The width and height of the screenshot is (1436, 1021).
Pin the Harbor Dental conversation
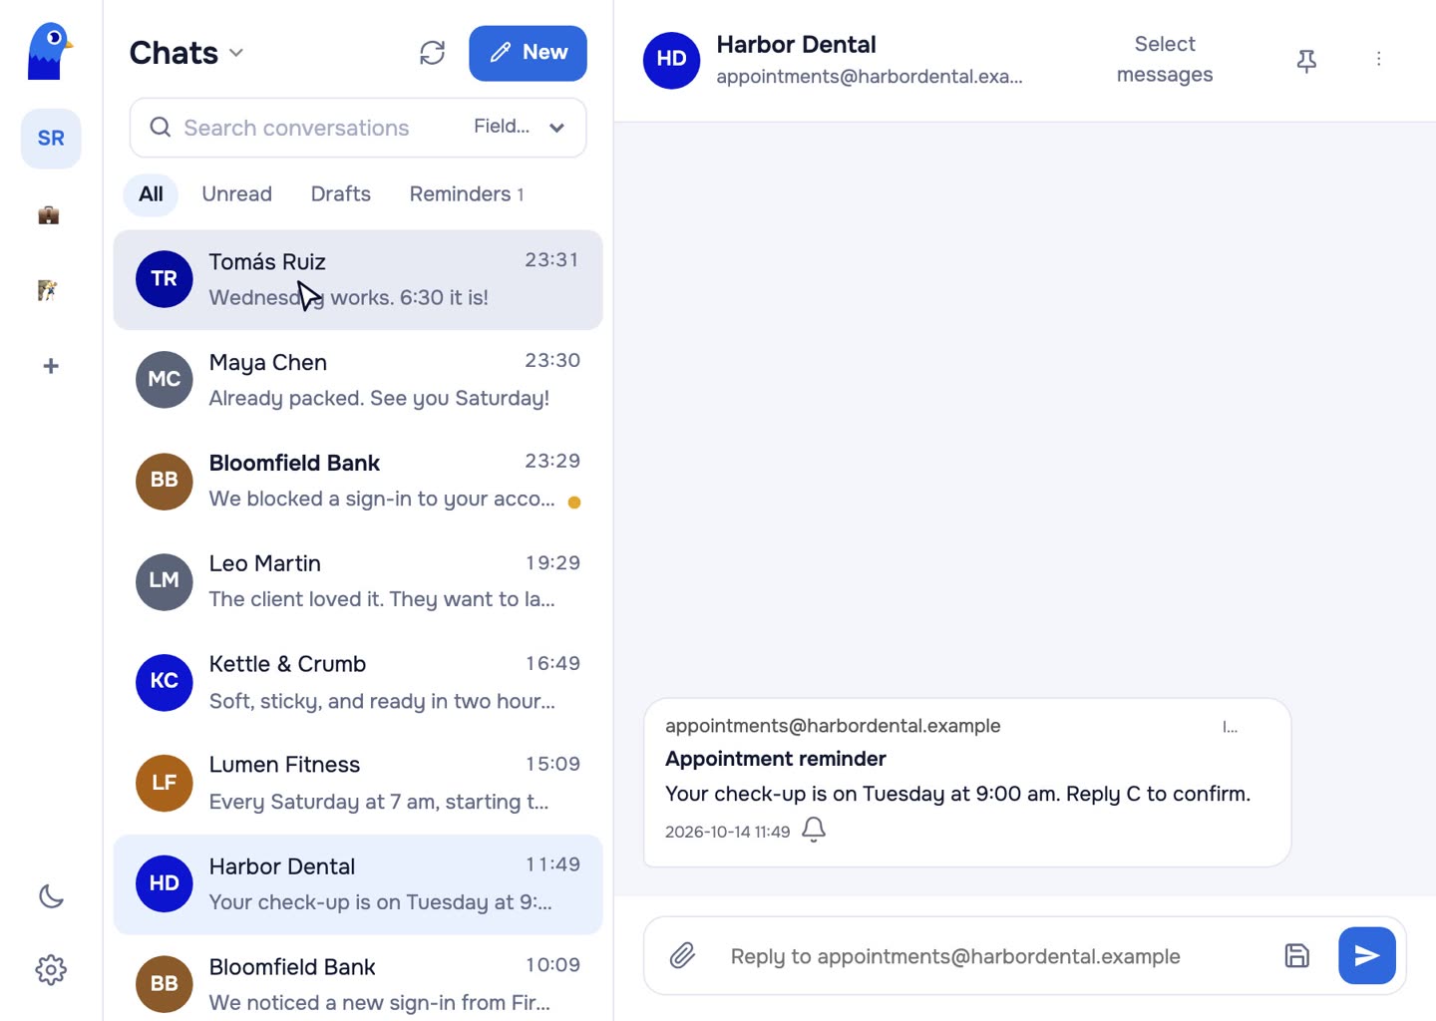(1306, 61)
